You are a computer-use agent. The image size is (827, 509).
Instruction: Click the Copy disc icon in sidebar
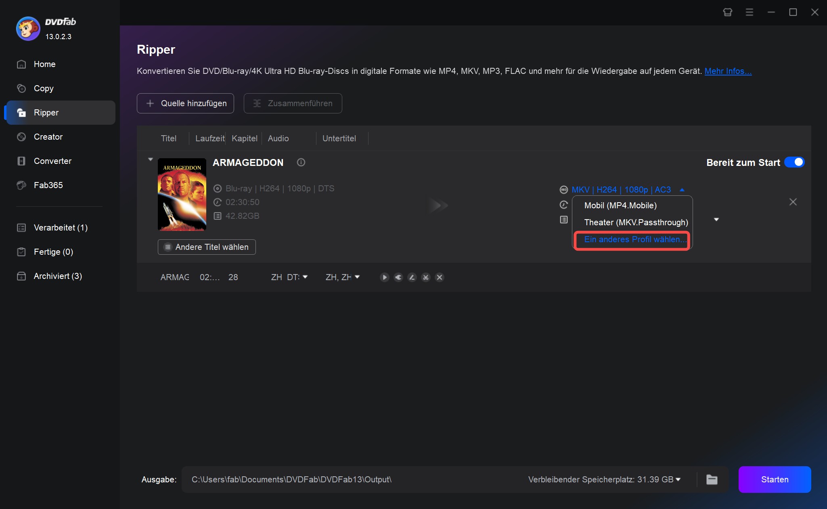pos(21,88)
